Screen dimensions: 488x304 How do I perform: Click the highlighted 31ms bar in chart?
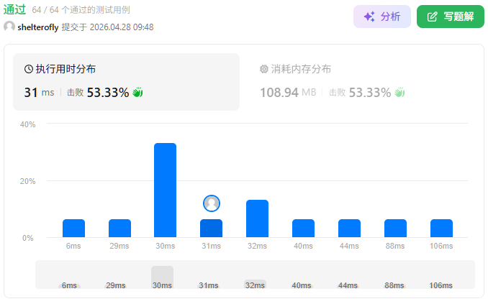click(211, 229)
